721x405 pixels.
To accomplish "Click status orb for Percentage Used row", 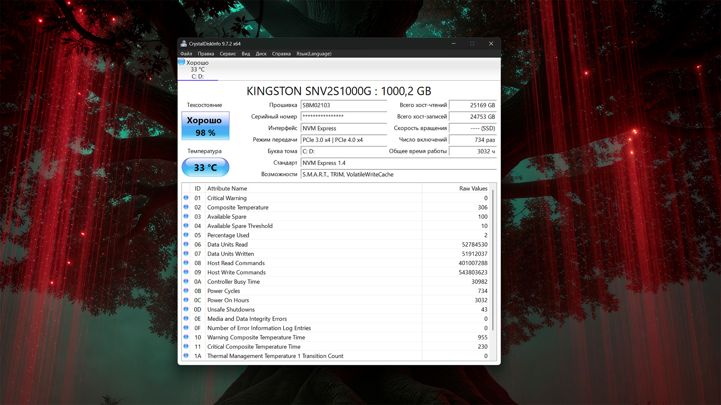I will point(186,235).
